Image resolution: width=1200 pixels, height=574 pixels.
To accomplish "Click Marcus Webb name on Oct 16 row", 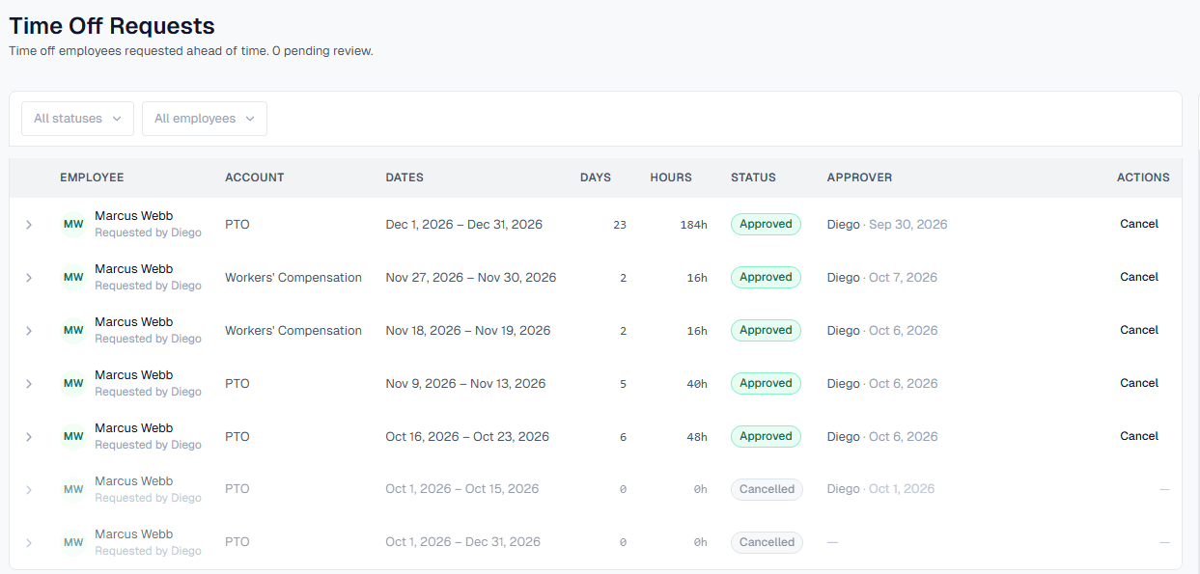I will click(x=134, y=428).
